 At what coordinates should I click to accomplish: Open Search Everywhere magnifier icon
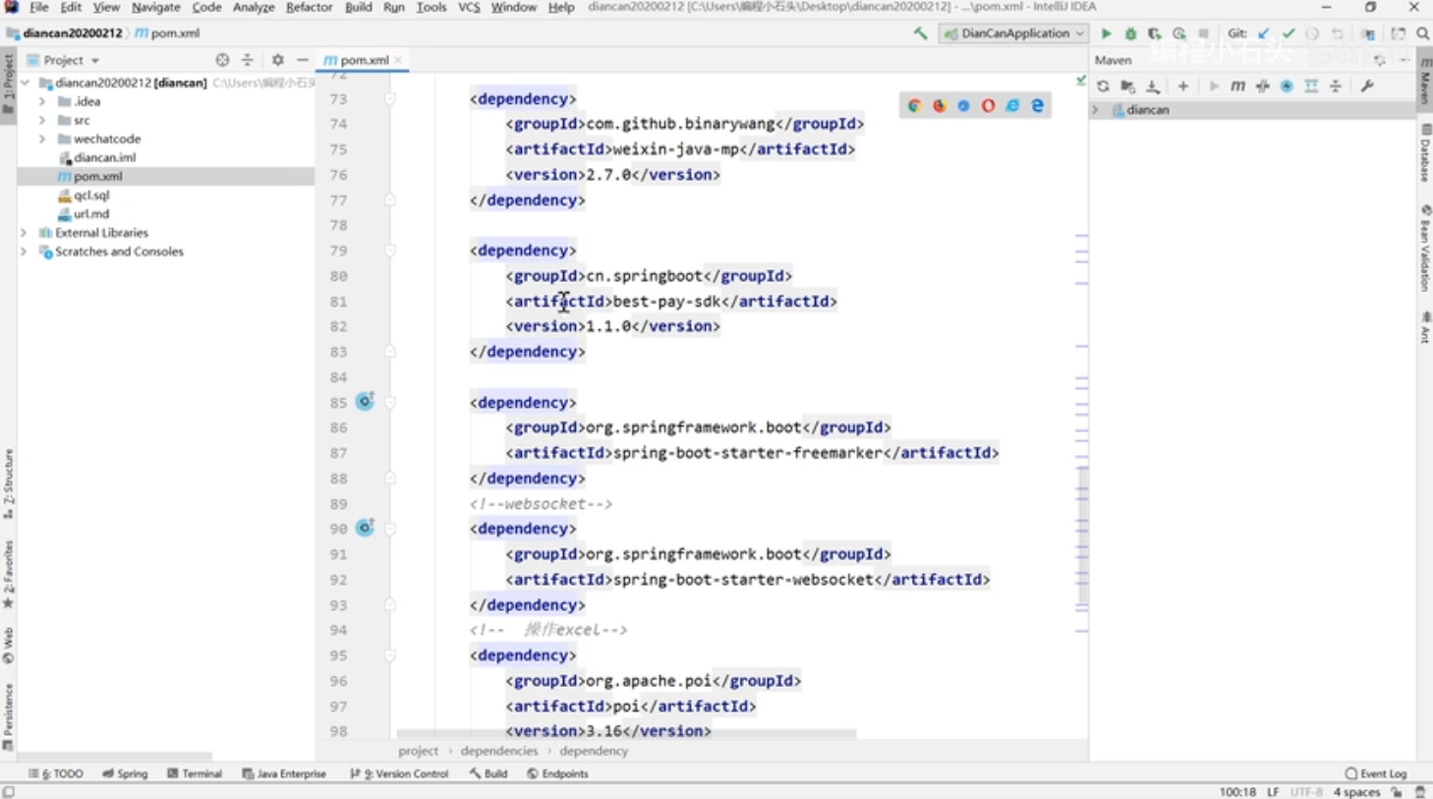[1422, 33]
